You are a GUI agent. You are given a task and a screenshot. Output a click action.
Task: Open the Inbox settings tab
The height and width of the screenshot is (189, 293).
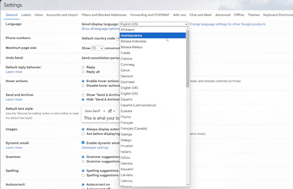click(x=39, y=15)
